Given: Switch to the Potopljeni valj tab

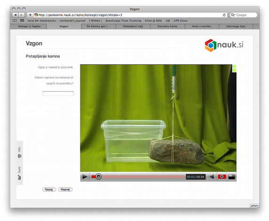Looking at the screenshot, I should (133, 26).
